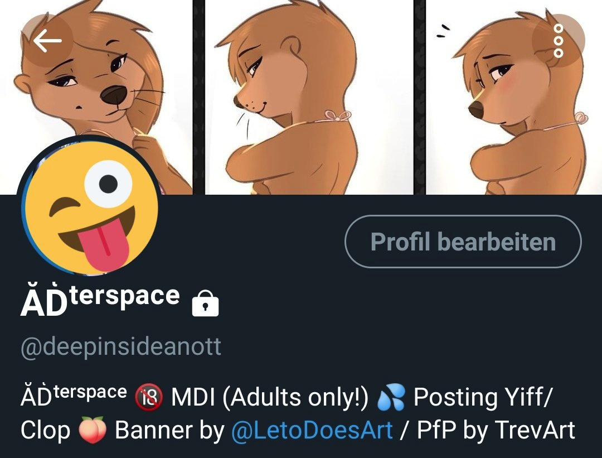Image resolution: width=602 pixels, height=458 pixels.
Task: Click the bold ĂḌterspace display name
Action: click(100, 301)
